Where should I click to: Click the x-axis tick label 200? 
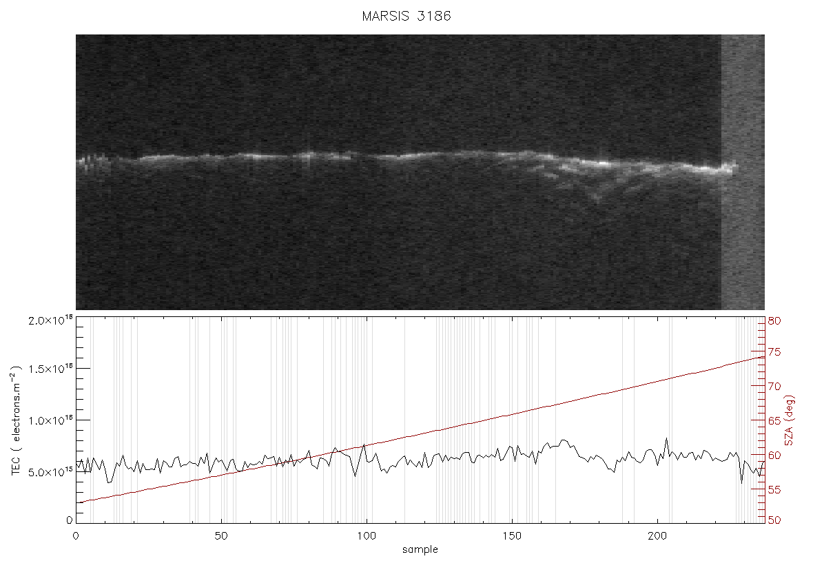click(x=657, y=535)
